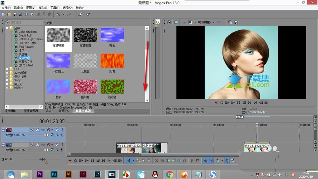The height and width of the screenshot is (179, 318).
Task: Copy preview snapshot to clipboard icon
Action: coord(230,22)
